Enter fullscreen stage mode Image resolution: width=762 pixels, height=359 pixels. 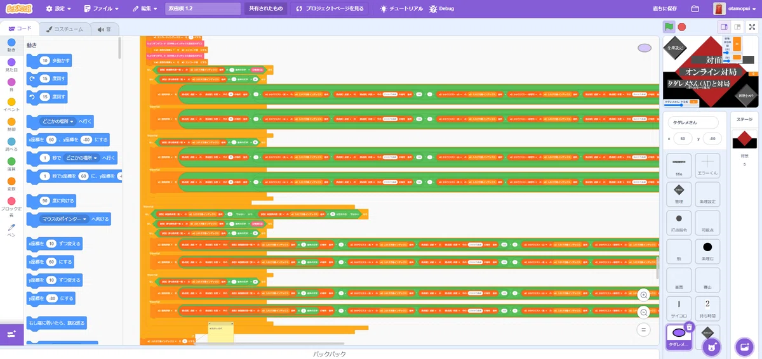(752, 27)
